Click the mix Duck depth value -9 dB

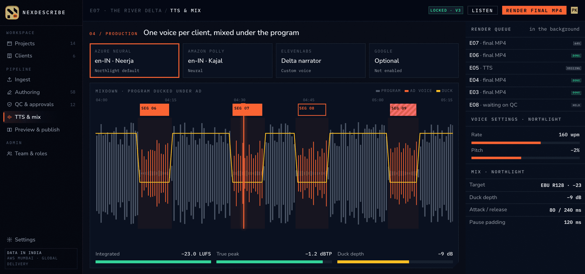574,197
